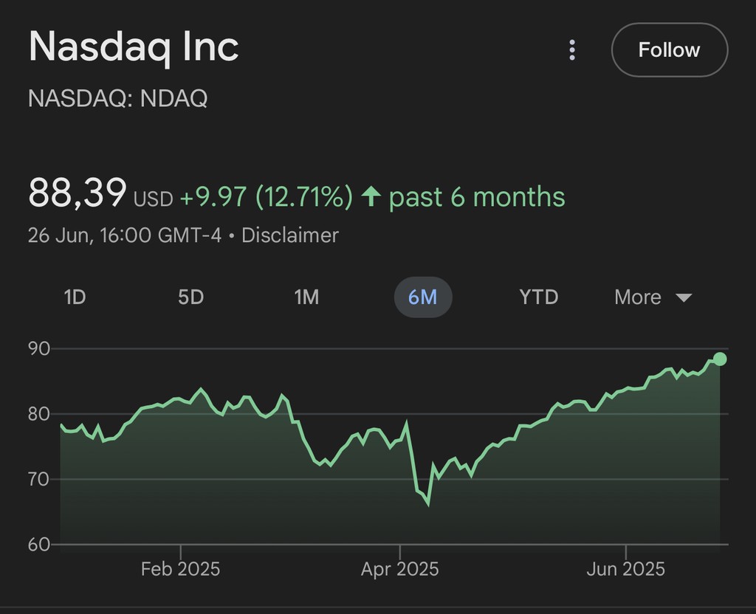Open the three-dot more options menu
756x614 pixels.
(x=571, y=50)
